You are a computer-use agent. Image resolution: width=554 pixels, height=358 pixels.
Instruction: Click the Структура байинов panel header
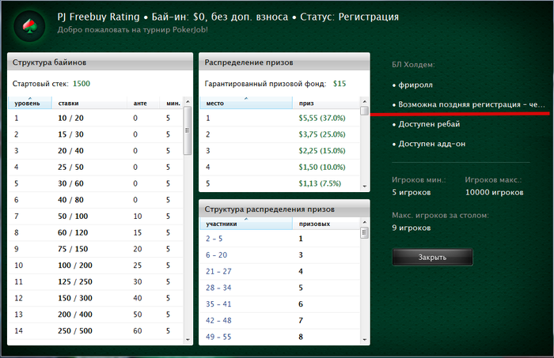point(100,62)
